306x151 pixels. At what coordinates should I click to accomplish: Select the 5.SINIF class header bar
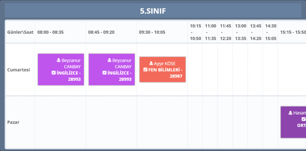153,11
